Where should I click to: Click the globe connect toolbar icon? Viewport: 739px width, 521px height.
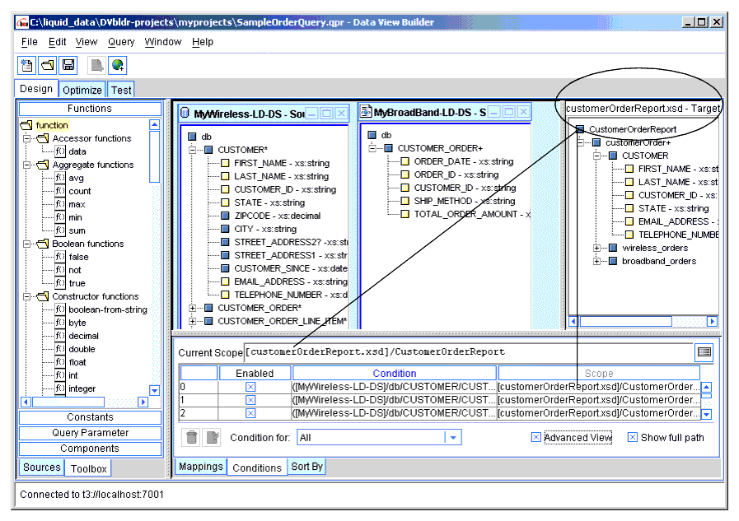click(117, 65)
